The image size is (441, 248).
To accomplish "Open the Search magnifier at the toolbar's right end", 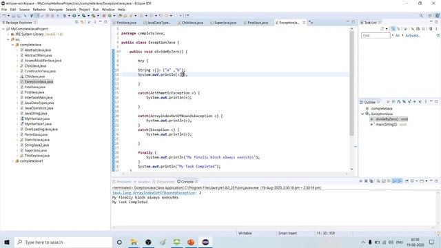I will click(421, 15).
